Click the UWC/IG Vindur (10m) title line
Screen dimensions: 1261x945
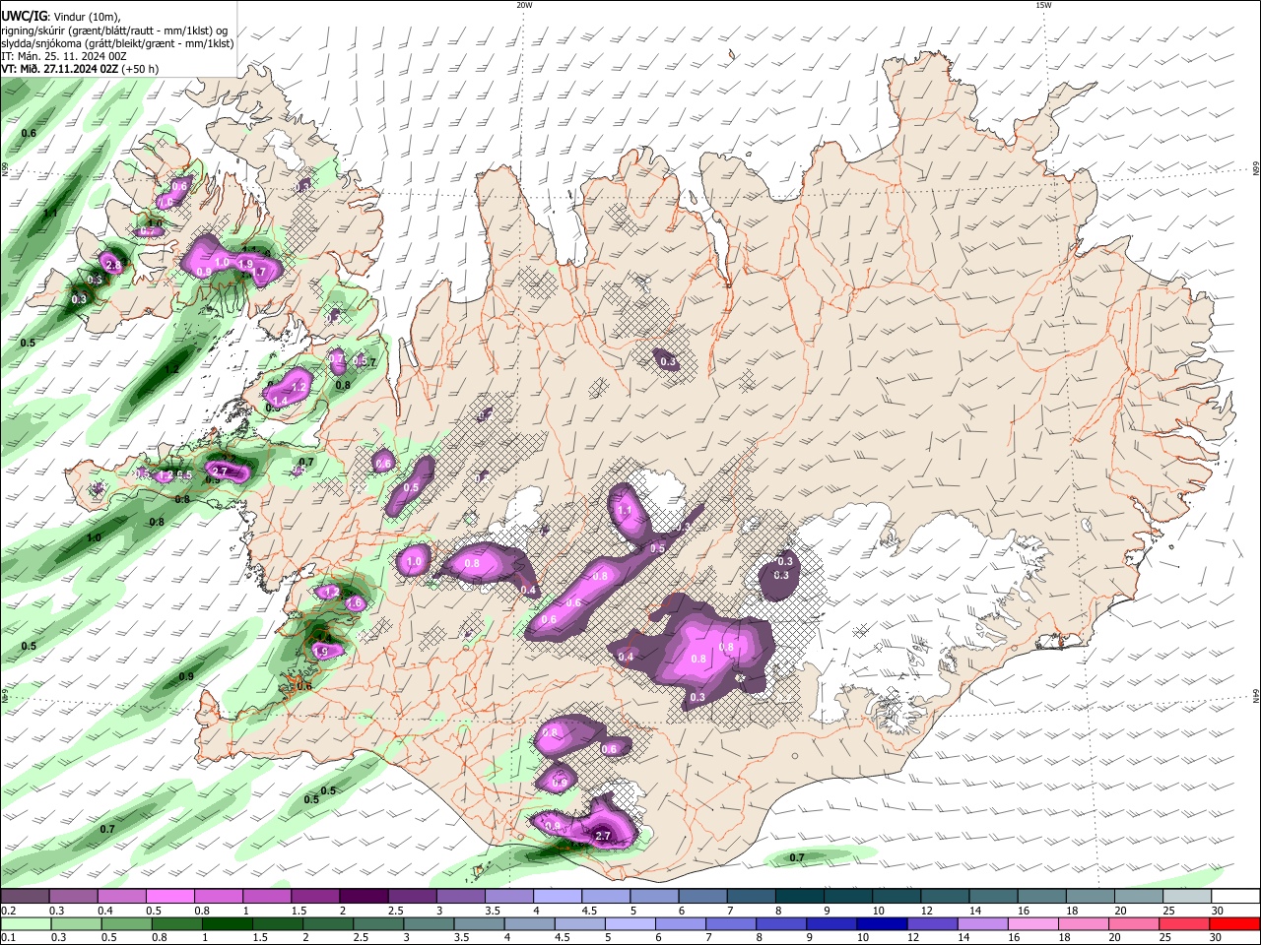pos(61,16)
